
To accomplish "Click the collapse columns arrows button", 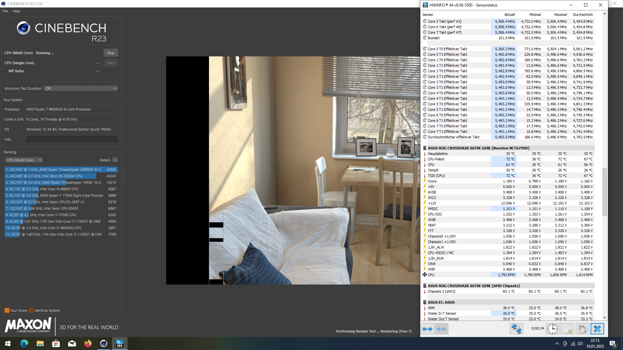I will 441,329.
